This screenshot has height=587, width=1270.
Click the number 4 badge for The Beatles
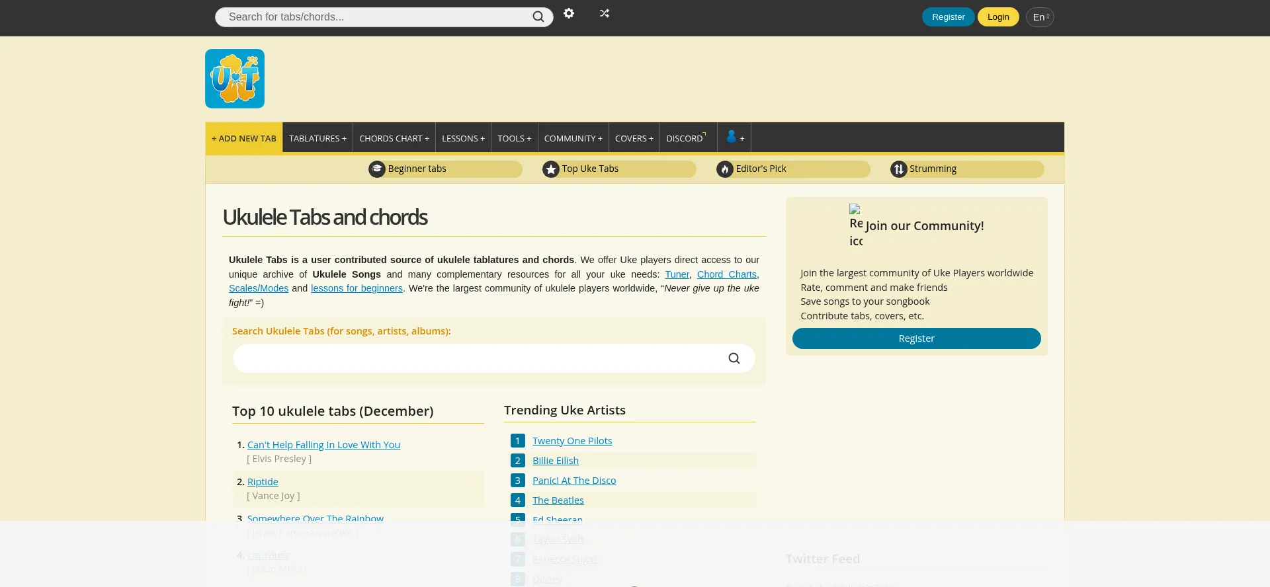tap(518, 500)
